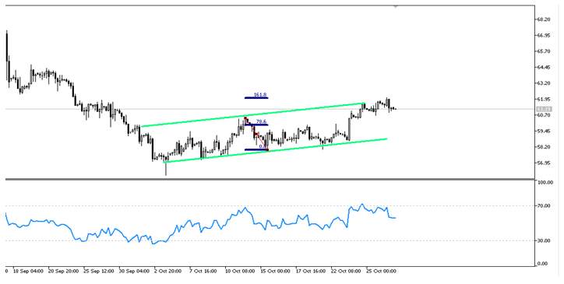Click the 68.20 price axis label
564x284 pixels.
[543, 19]
